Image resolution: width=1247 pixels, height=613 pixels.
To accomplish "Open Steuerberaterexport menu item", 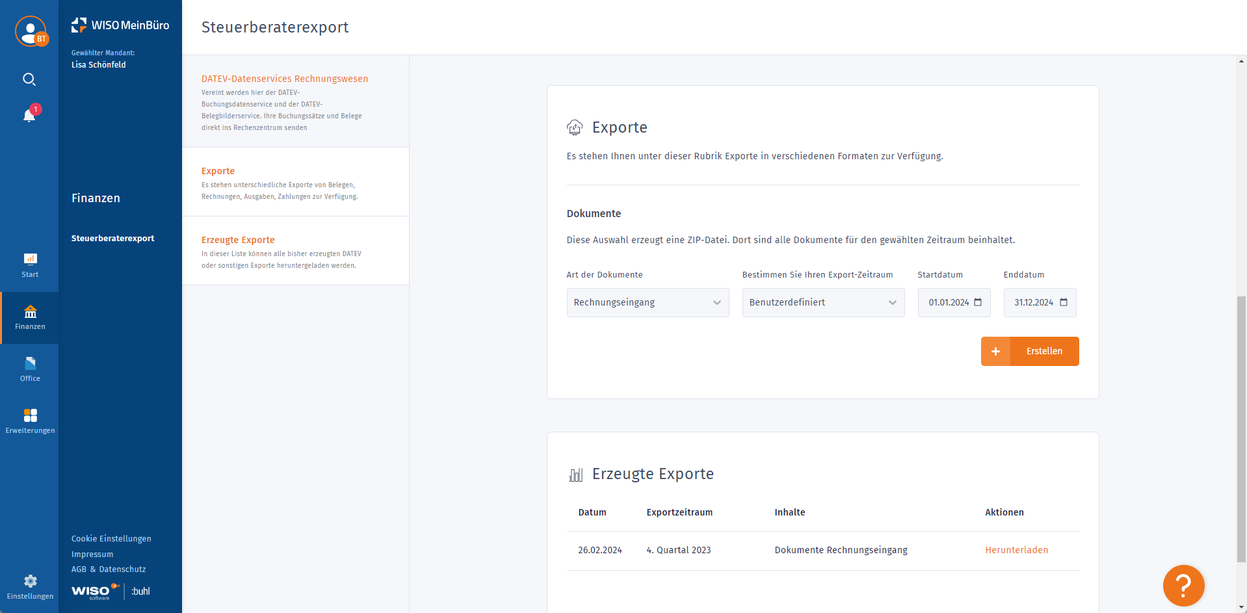I will [x=112, y=239].
